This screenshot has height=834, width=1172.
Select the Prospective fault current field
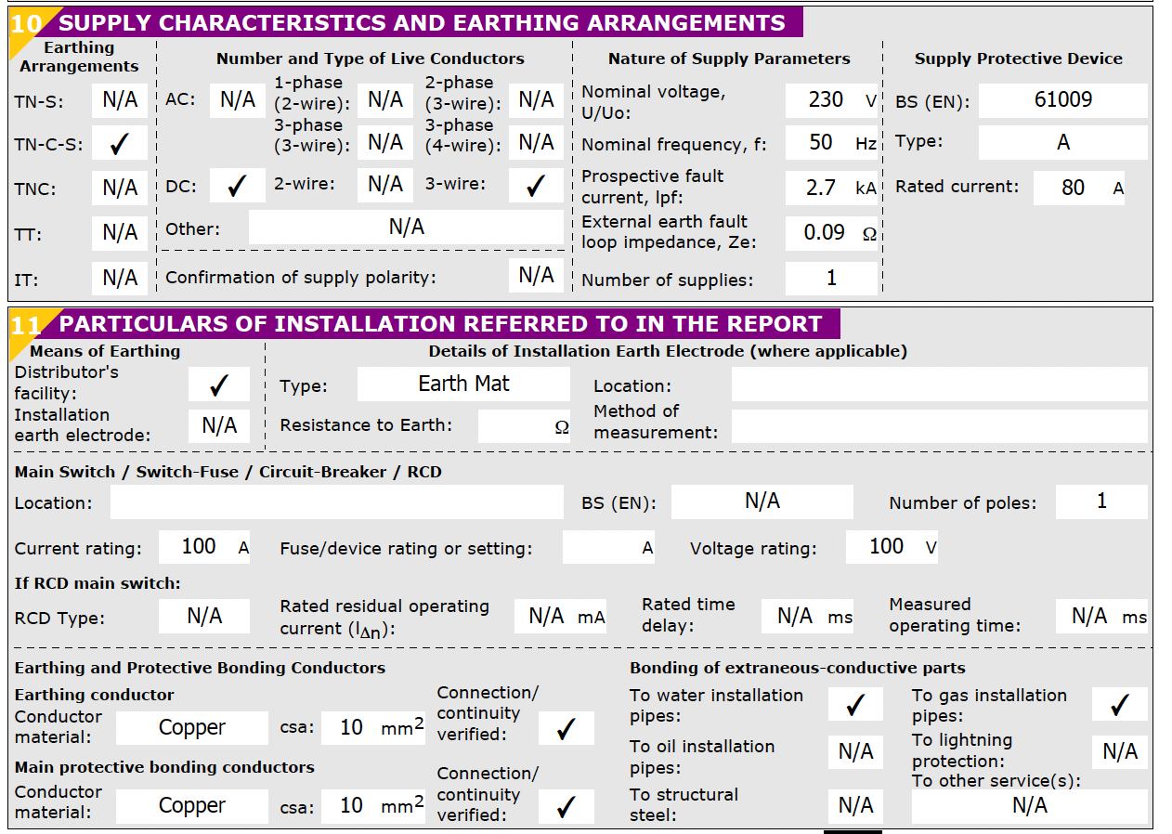click(x=831, y=188)
